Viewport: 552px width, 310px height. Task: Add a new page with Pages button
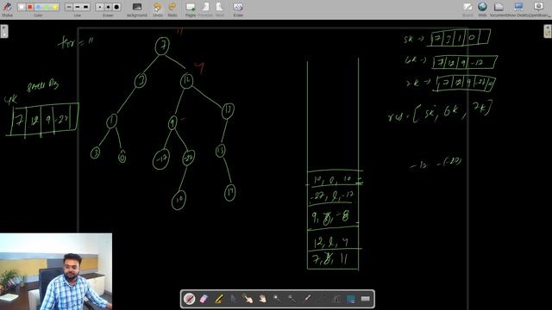(x=191, y=9)
